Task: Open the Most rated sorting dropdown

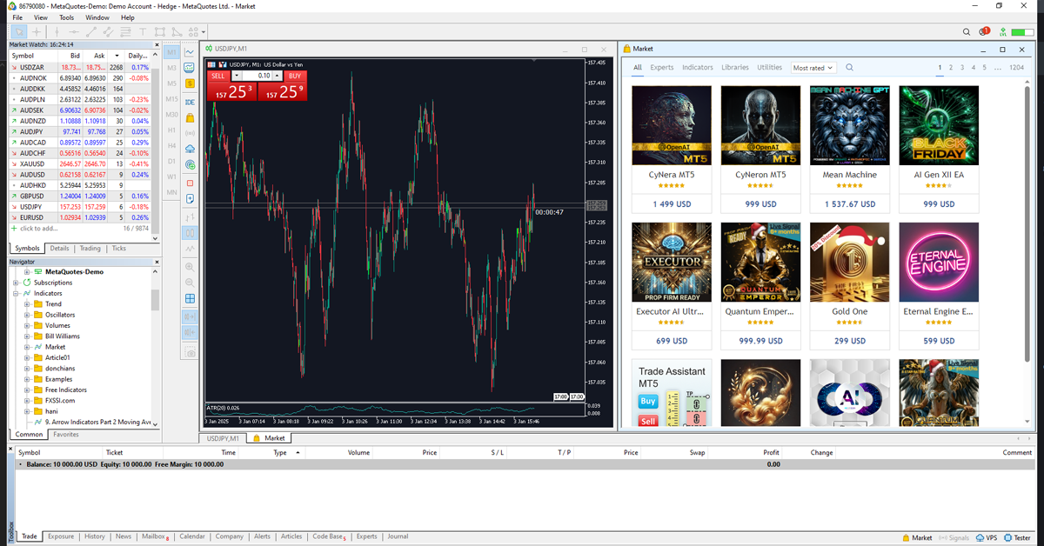Action: [x=813, y=67]
